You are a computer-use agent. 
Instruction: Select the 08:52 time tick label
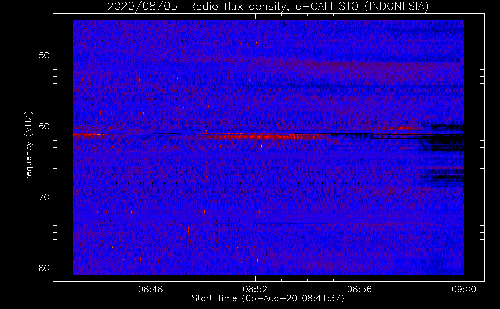pyautogui.click(x=255, y=290)
